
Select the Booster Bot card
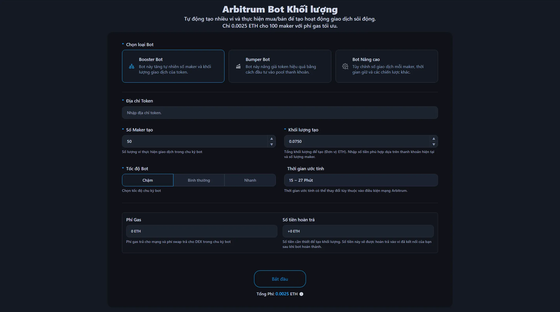[x=173, y=66]
